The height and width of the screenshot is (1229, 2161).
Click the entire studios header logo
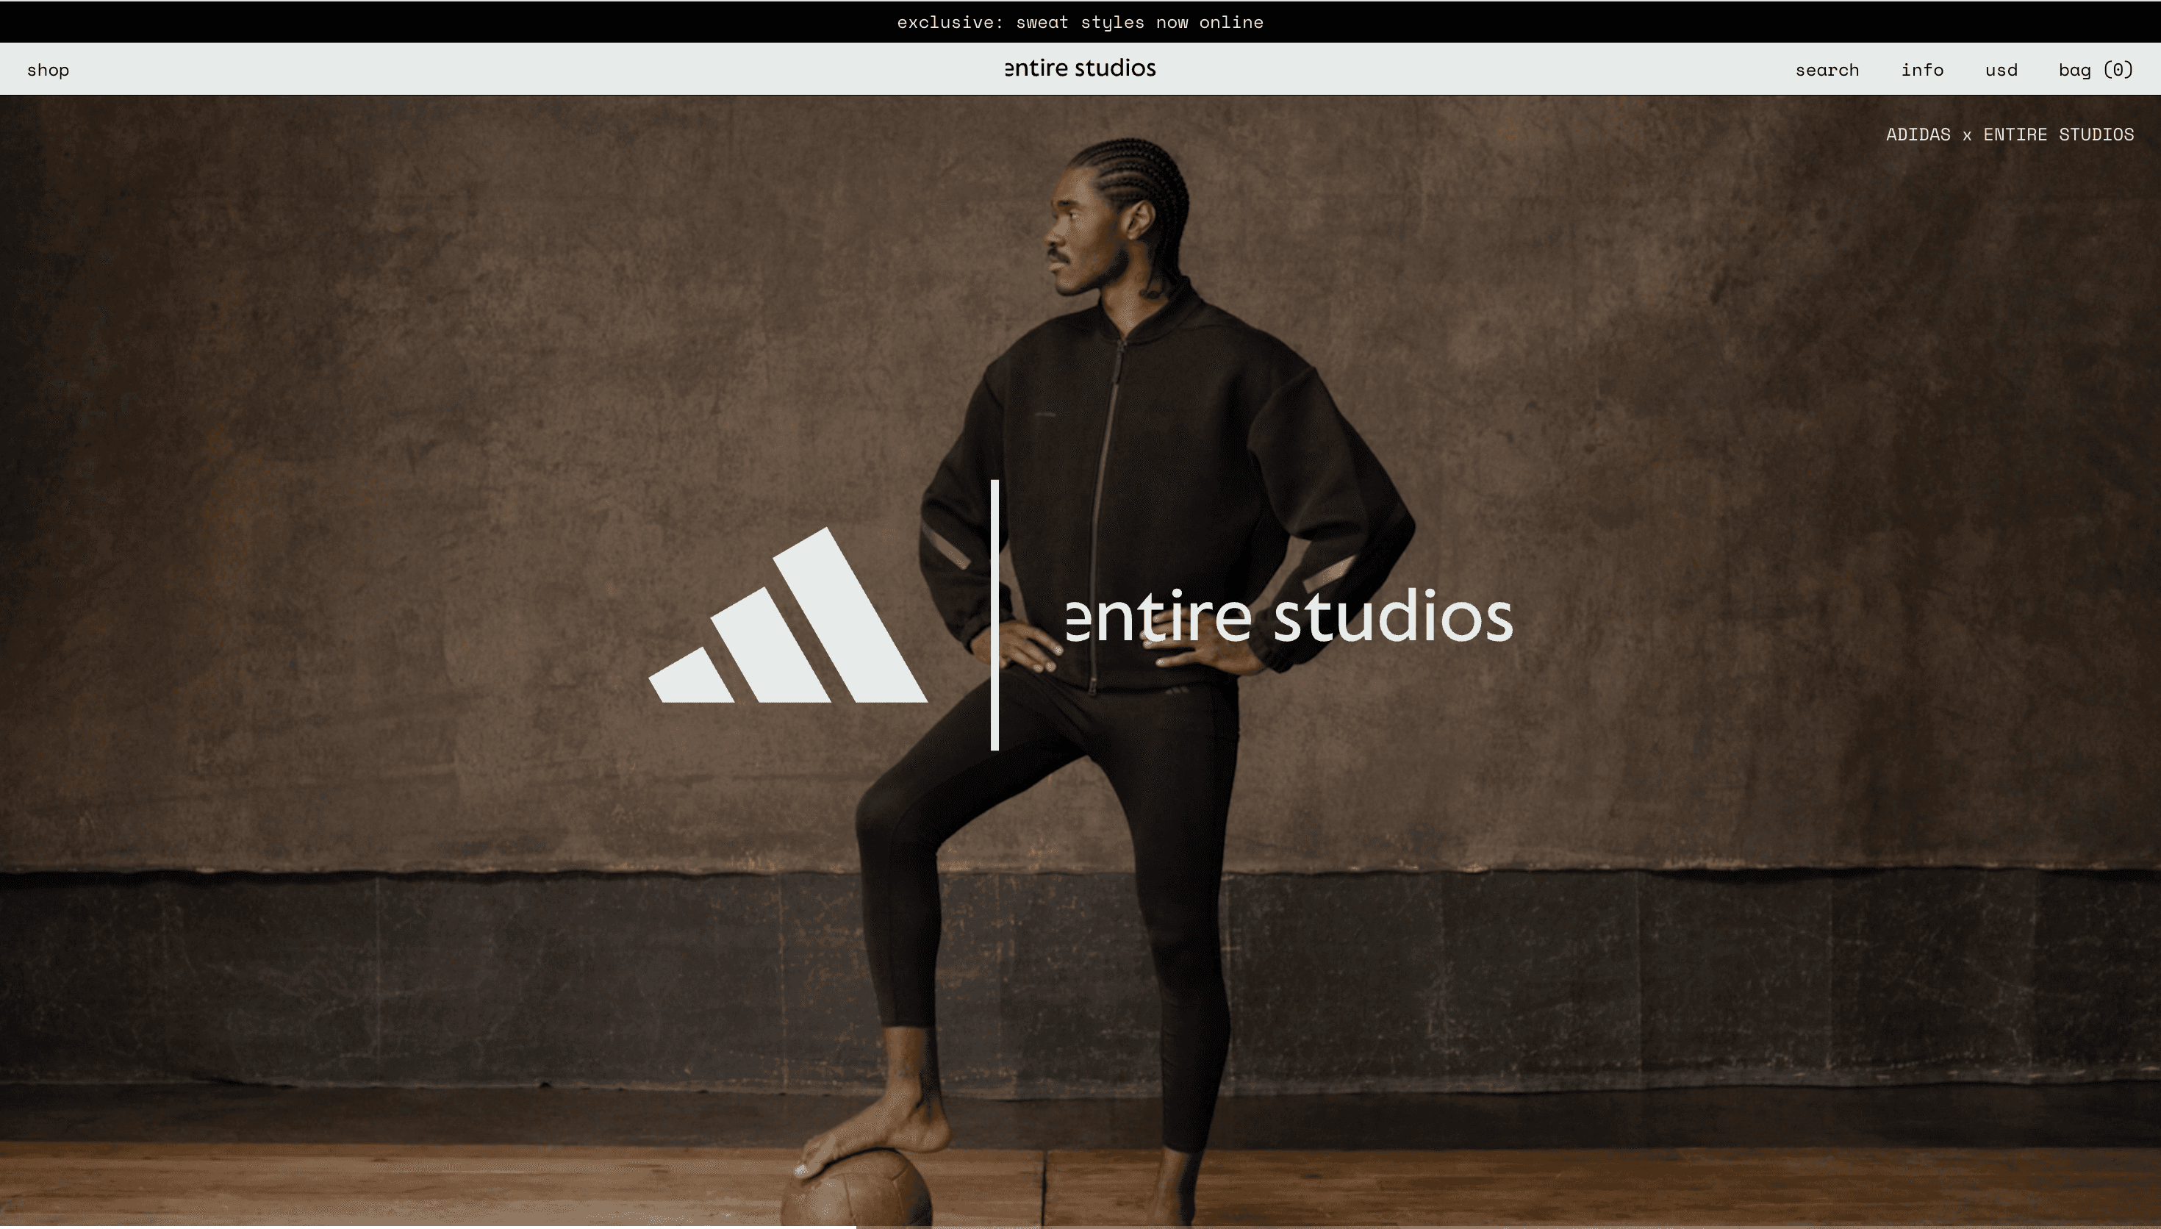pos(1080,68)
